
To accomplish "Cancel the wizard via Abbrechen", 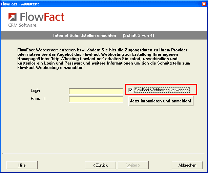I will coord(187,165).
